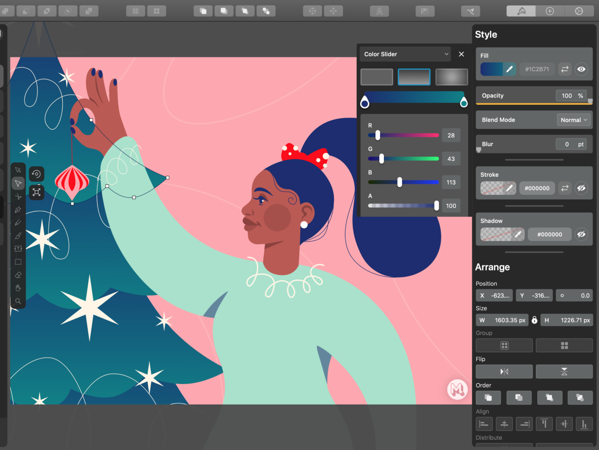This screenshot has width=599, height=450.
Task: Choose linear gradient fill type
Action: [x=414, y=77]
